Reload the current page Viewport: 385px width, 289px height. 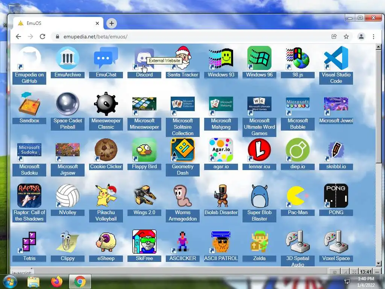pos(42,37)
